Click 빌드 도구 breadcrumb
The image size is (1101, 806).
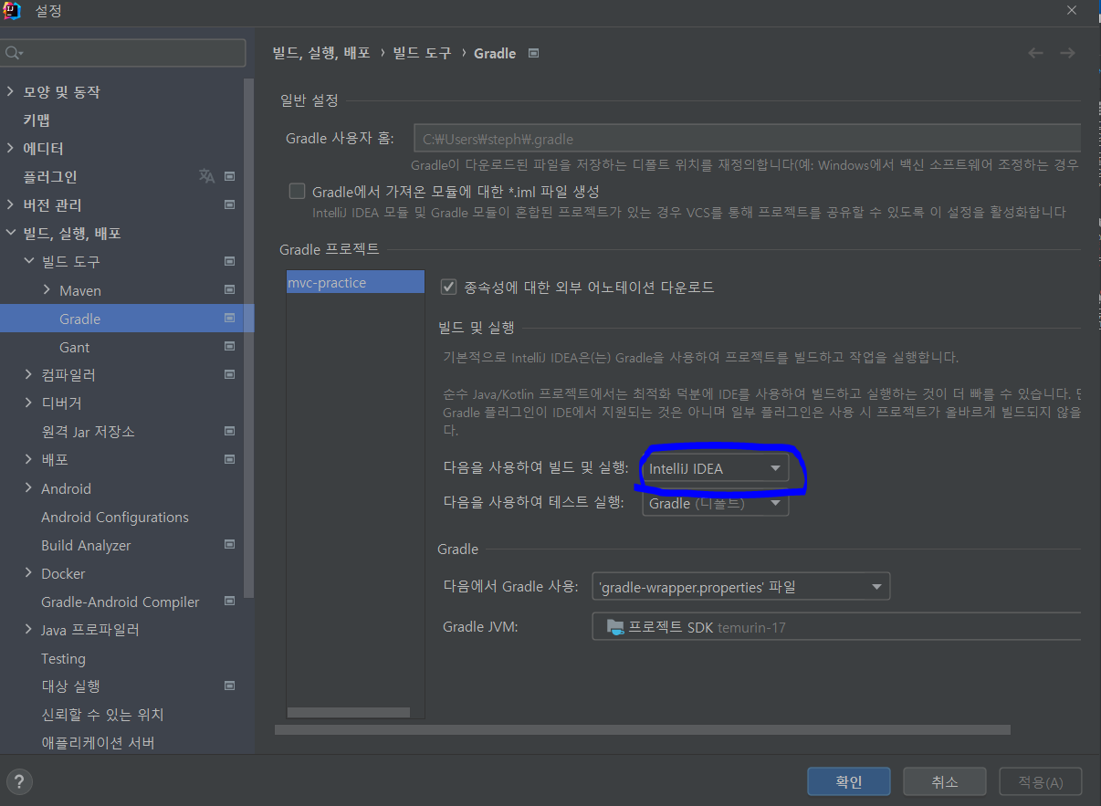coord(423,53)
